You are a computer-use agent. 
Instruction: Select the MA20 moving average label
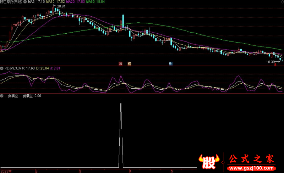[73, 2]
